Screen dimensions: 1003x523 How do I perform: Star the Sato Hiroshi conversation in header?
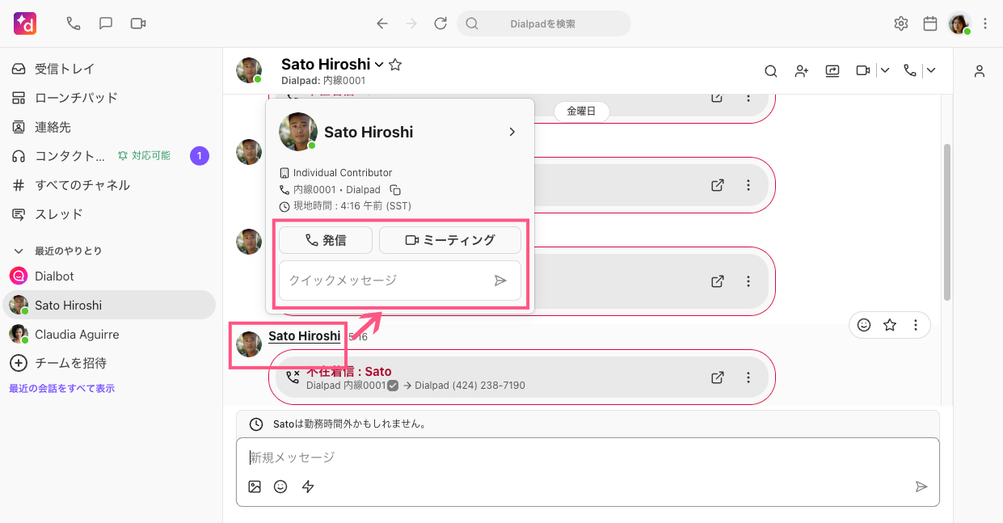coord(395,64)
